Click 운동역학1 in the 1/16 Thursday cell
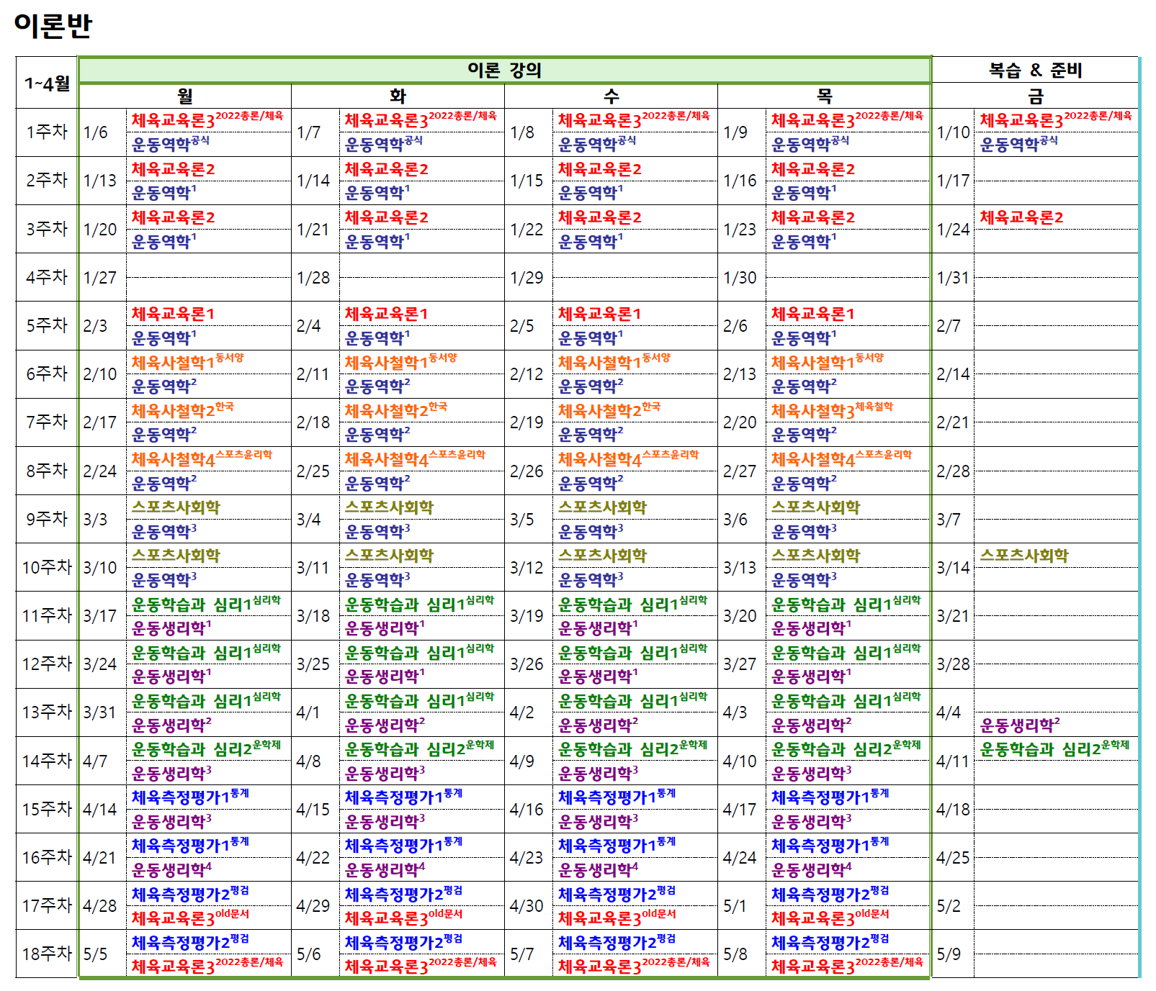The width and height of the screenshot is (1156, 991). click(804, 193)
